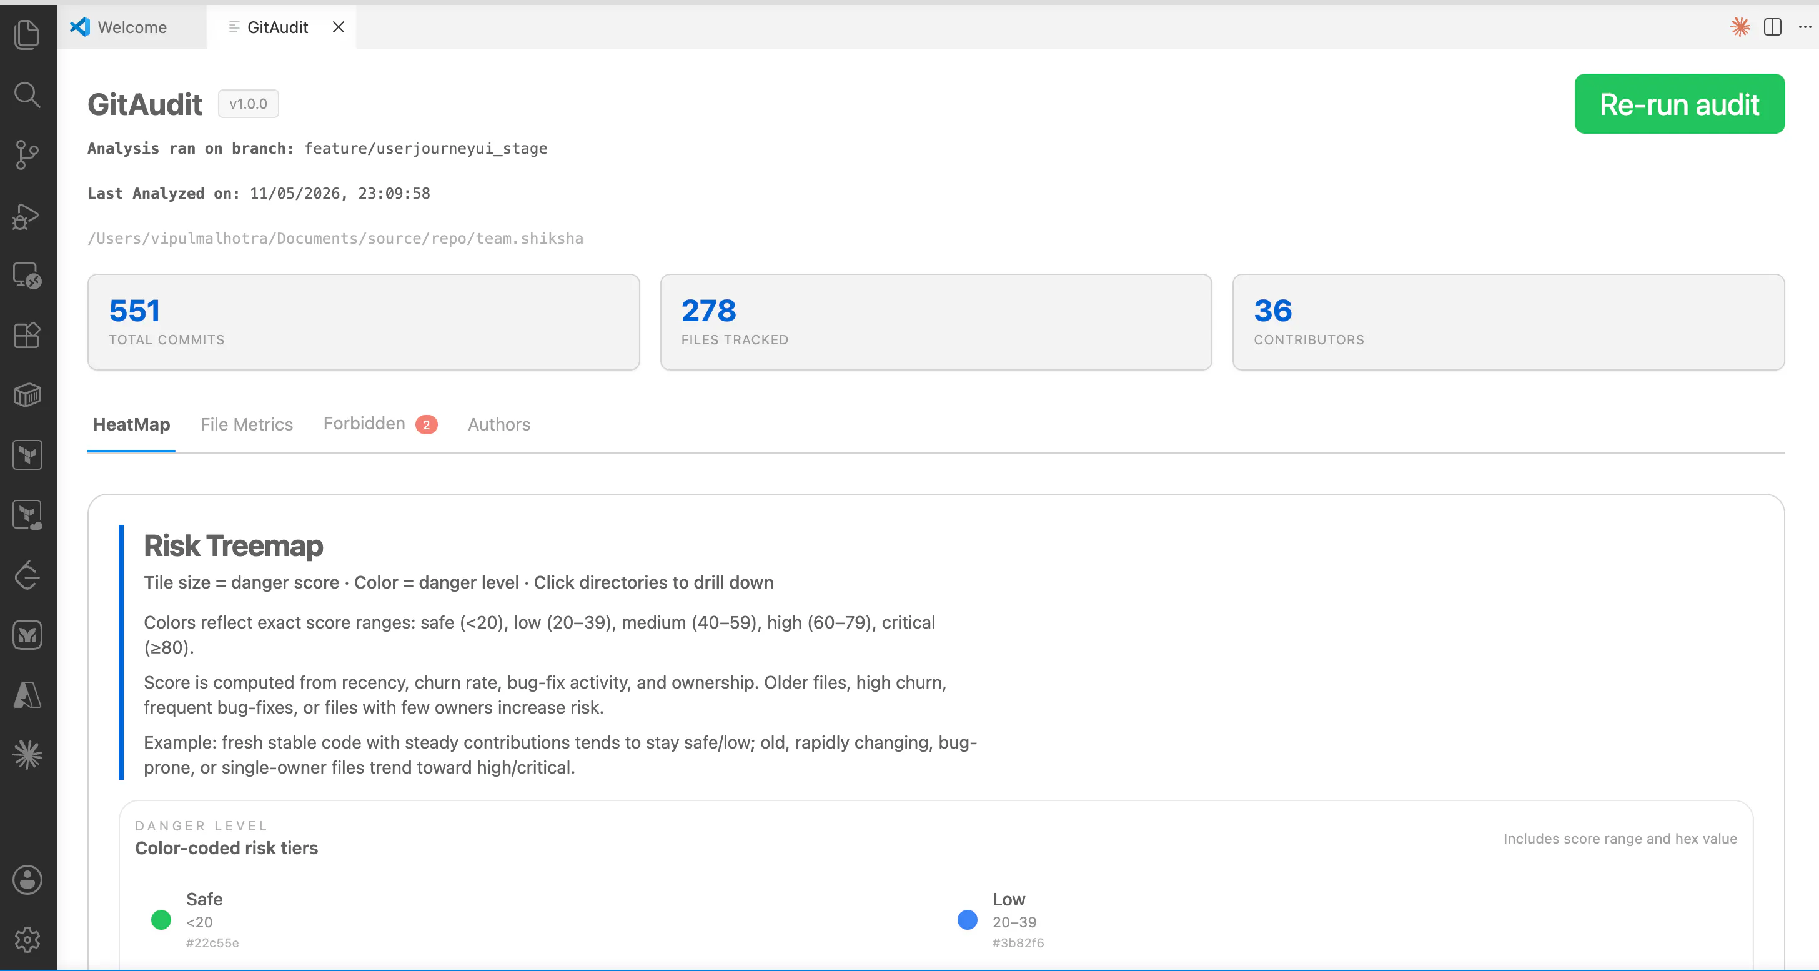Open the Extensions view icon
Screen dimensions: 1819x971
(x=27, y=336)
